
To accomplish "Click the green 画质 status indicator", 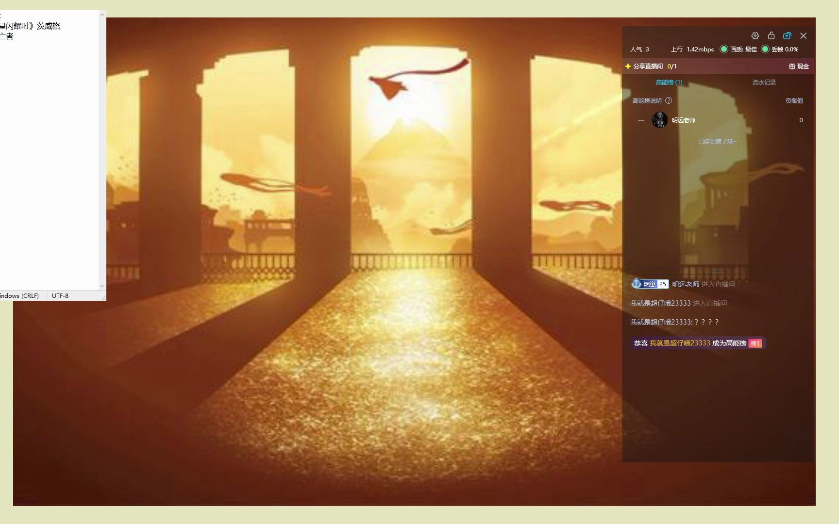I will click(x=724, y=49).
